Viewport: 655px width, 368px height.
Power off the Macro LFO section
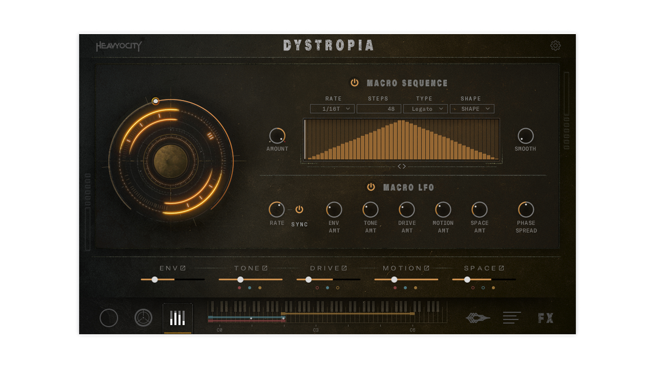pyautogui.click(x=370, y=187)
